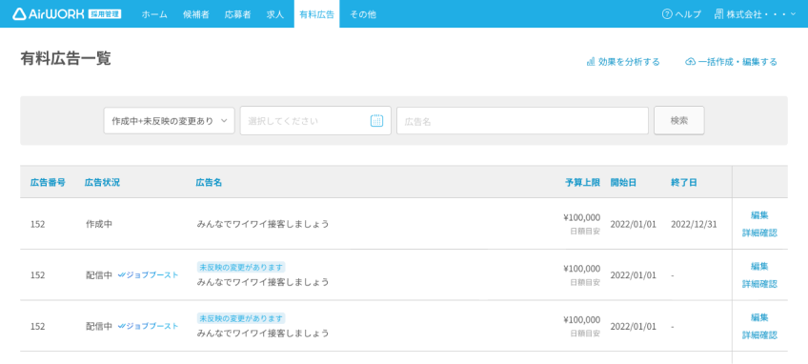Sort by 広告番号 column header

[x=48, y=182]
